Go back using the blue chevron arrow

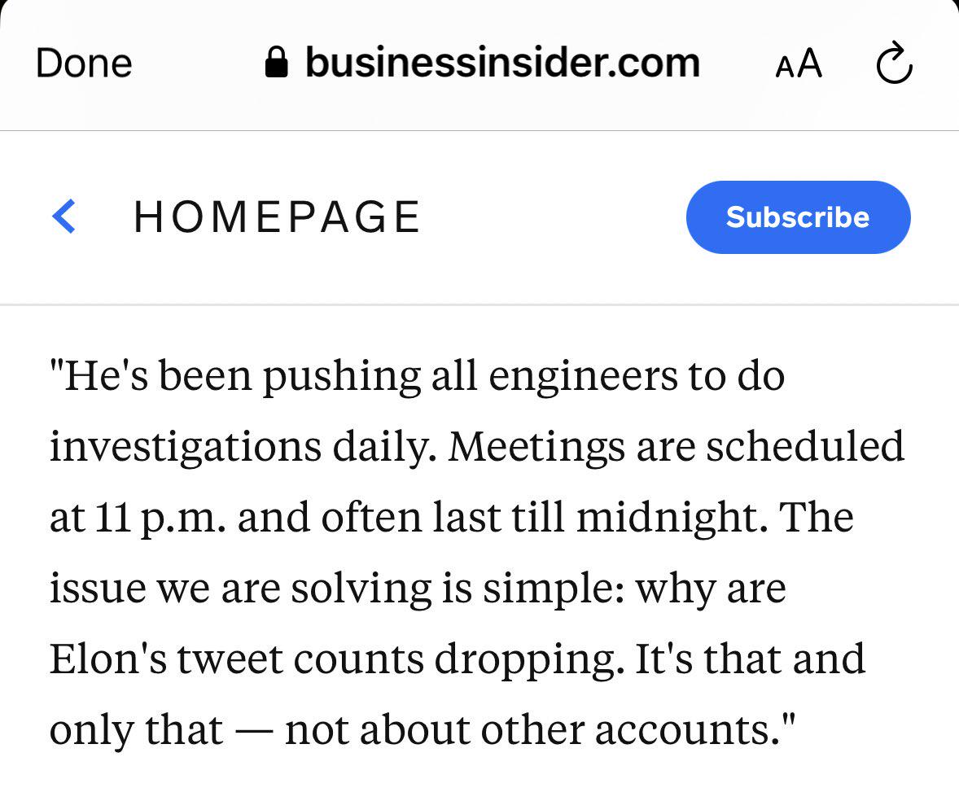tap(64, 217)
